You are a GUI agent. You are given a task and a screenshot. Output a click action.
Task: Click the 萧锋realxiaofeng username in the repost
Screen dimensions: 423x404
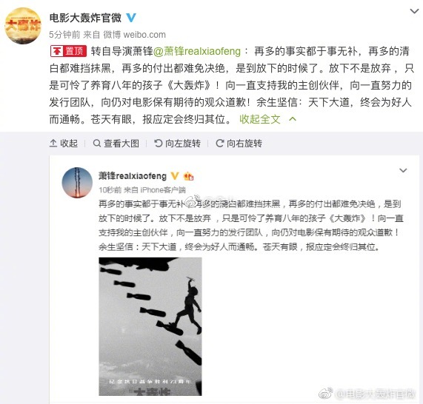point(133,176)
